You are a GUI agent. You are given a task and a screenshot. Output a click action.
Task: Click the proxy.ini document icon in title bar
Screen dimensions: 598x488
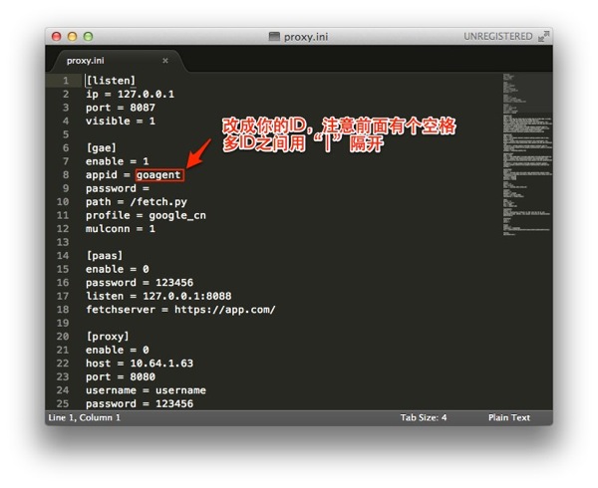coord(274,36)
